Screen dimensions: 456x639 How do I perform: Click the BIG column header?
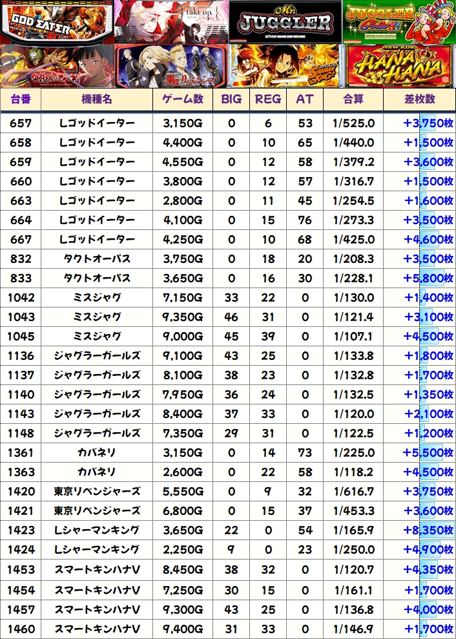tap(231, 100)
